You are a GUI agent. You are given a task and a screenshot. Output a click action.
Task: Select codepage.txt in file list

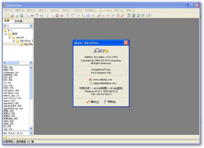(11, 72)
